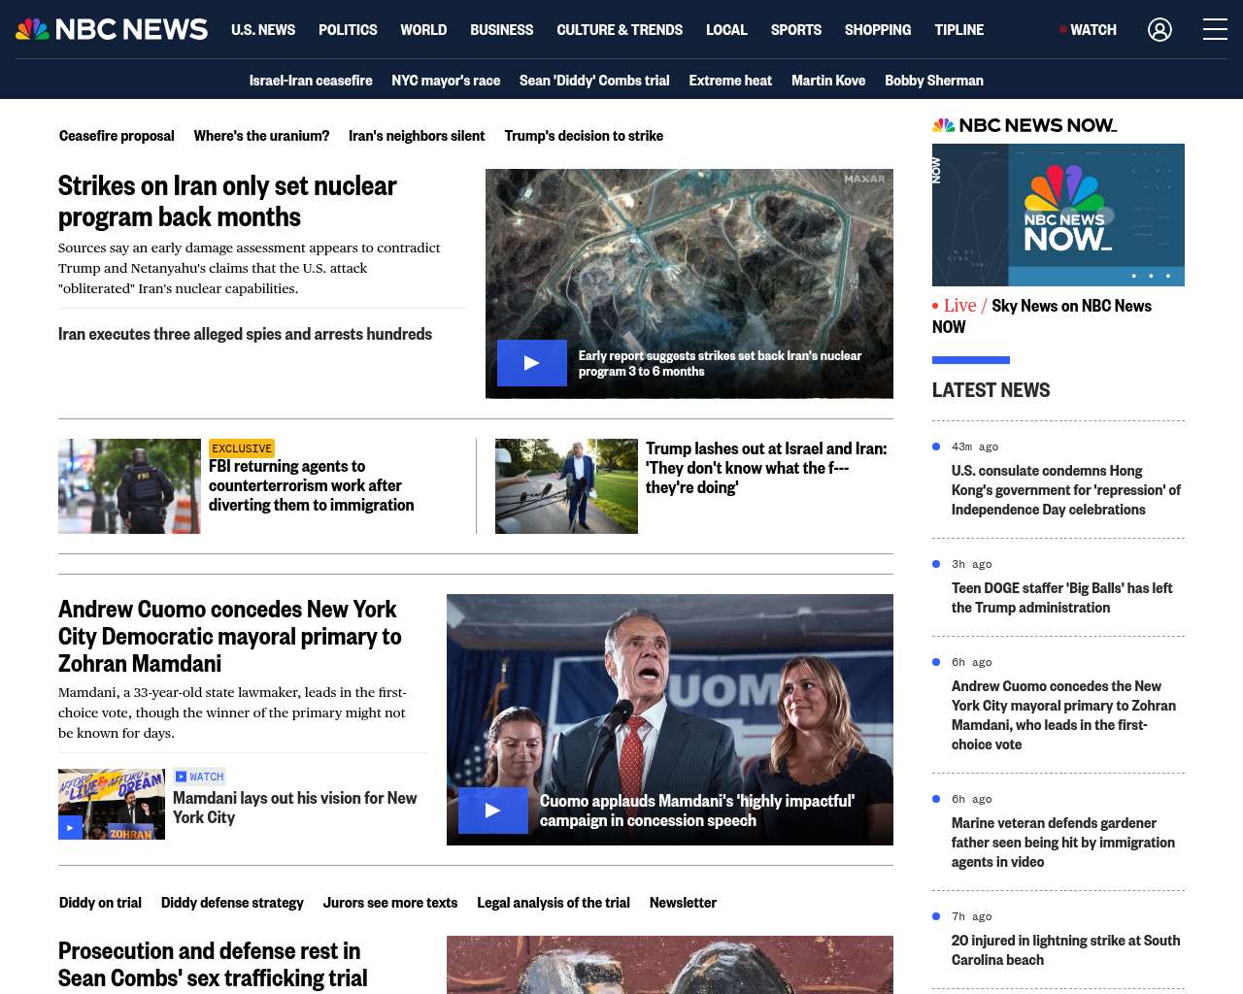Open Politics section
The image size is (1243, 994).
(x=348, y=30)
